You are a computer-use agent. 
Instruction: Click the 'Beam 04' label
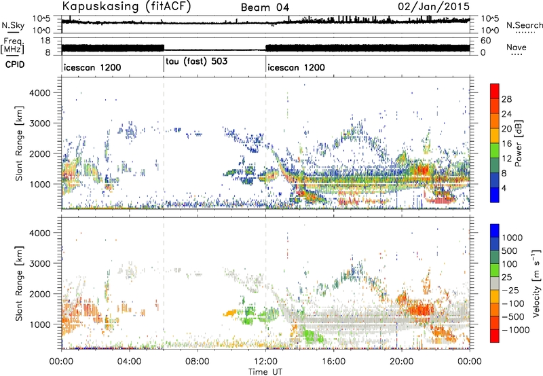click(265, 7)
